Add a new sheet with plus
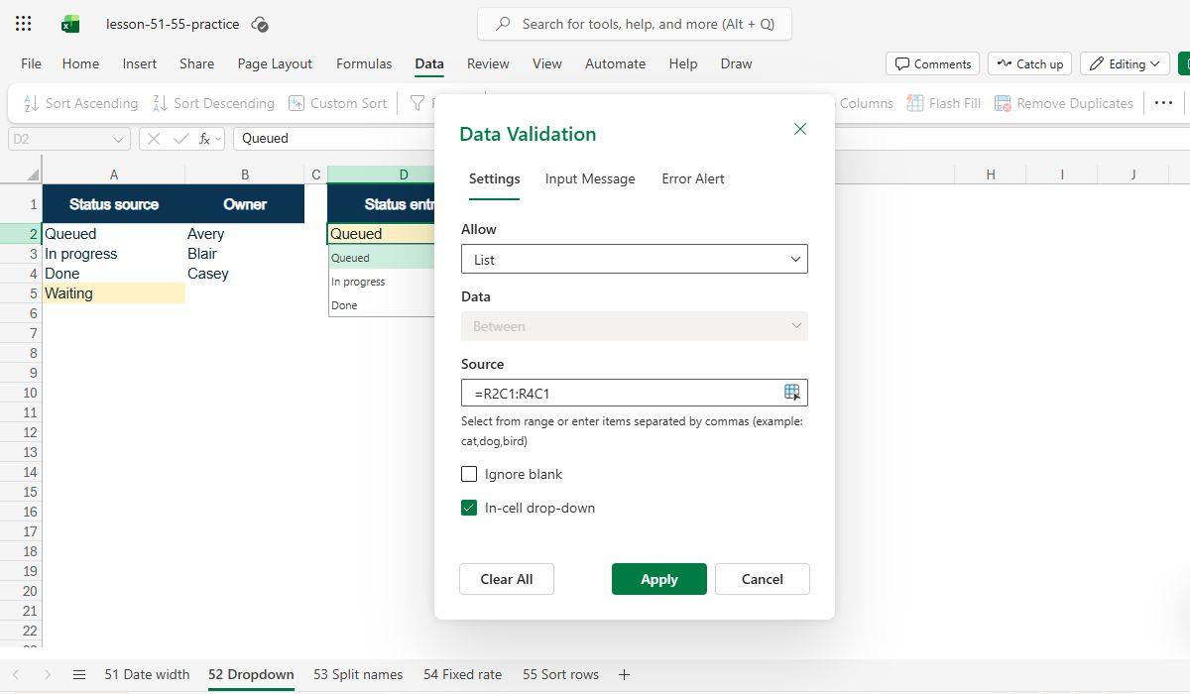Screen dimensions: 1190x694 624,674
